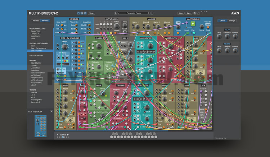Open the View dropdown menu
This screenshot has height=157, width=270.
coord(91,13)
